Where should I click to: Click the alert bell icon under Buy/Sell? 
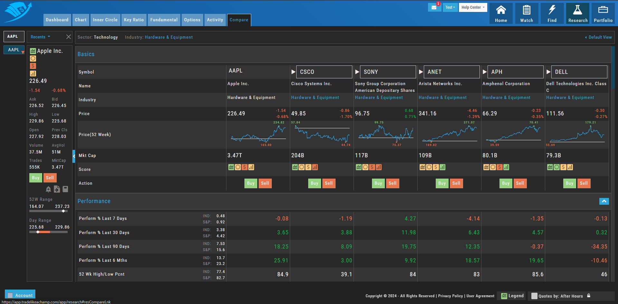48,189
